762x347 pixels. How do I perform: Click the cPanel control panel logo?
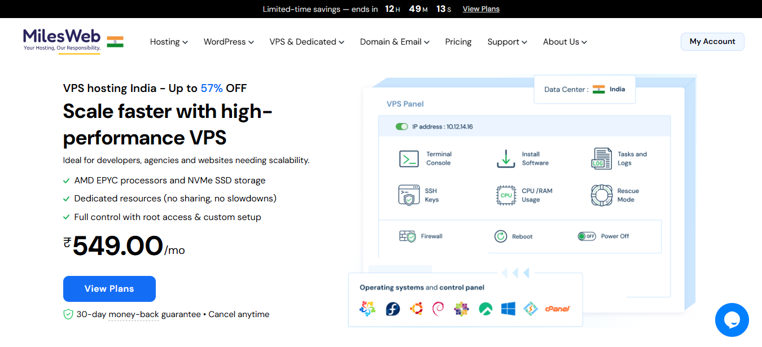coord(558,309)
